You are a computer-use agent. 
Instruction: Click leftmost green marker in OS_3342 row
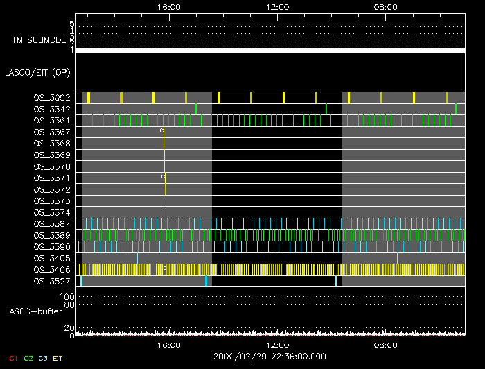tap(196, 109)
